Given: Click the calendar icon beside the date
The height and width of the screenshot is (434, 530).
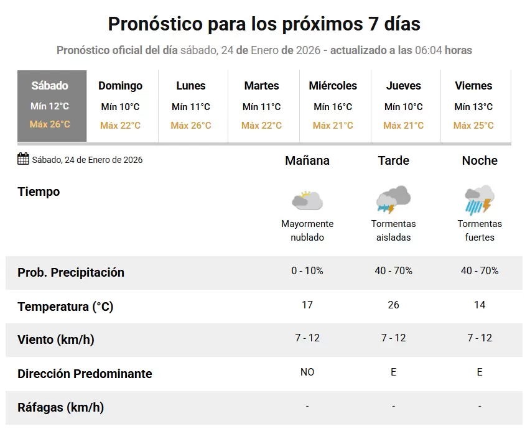Looking at the screenshot, I should (x=23, y=159).
